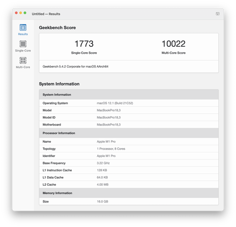Image resolution: width=236 pixels, height=227 pixels.
Task: Click the Single-Core Score label
Action: 84,53
